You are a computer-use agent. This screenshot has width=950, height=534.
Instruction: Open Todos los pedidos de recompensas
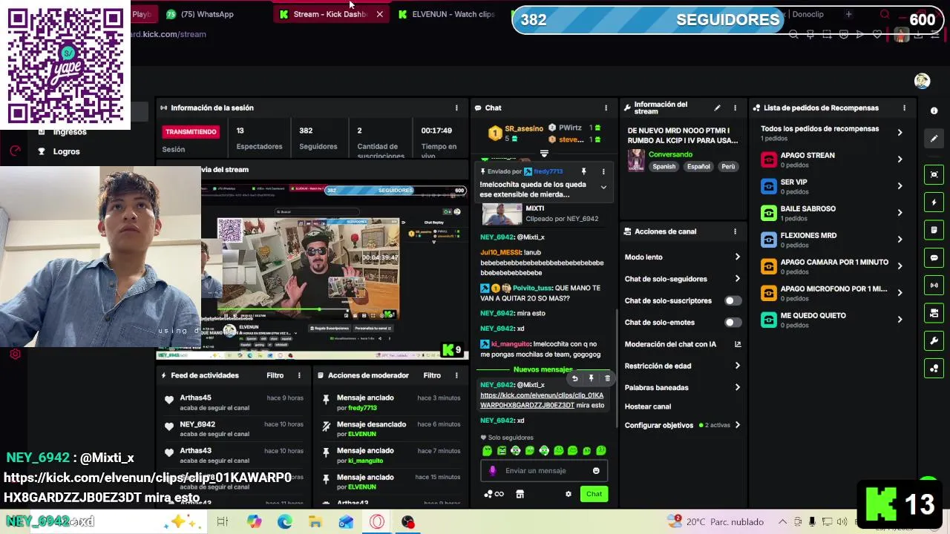pos(831,133)
